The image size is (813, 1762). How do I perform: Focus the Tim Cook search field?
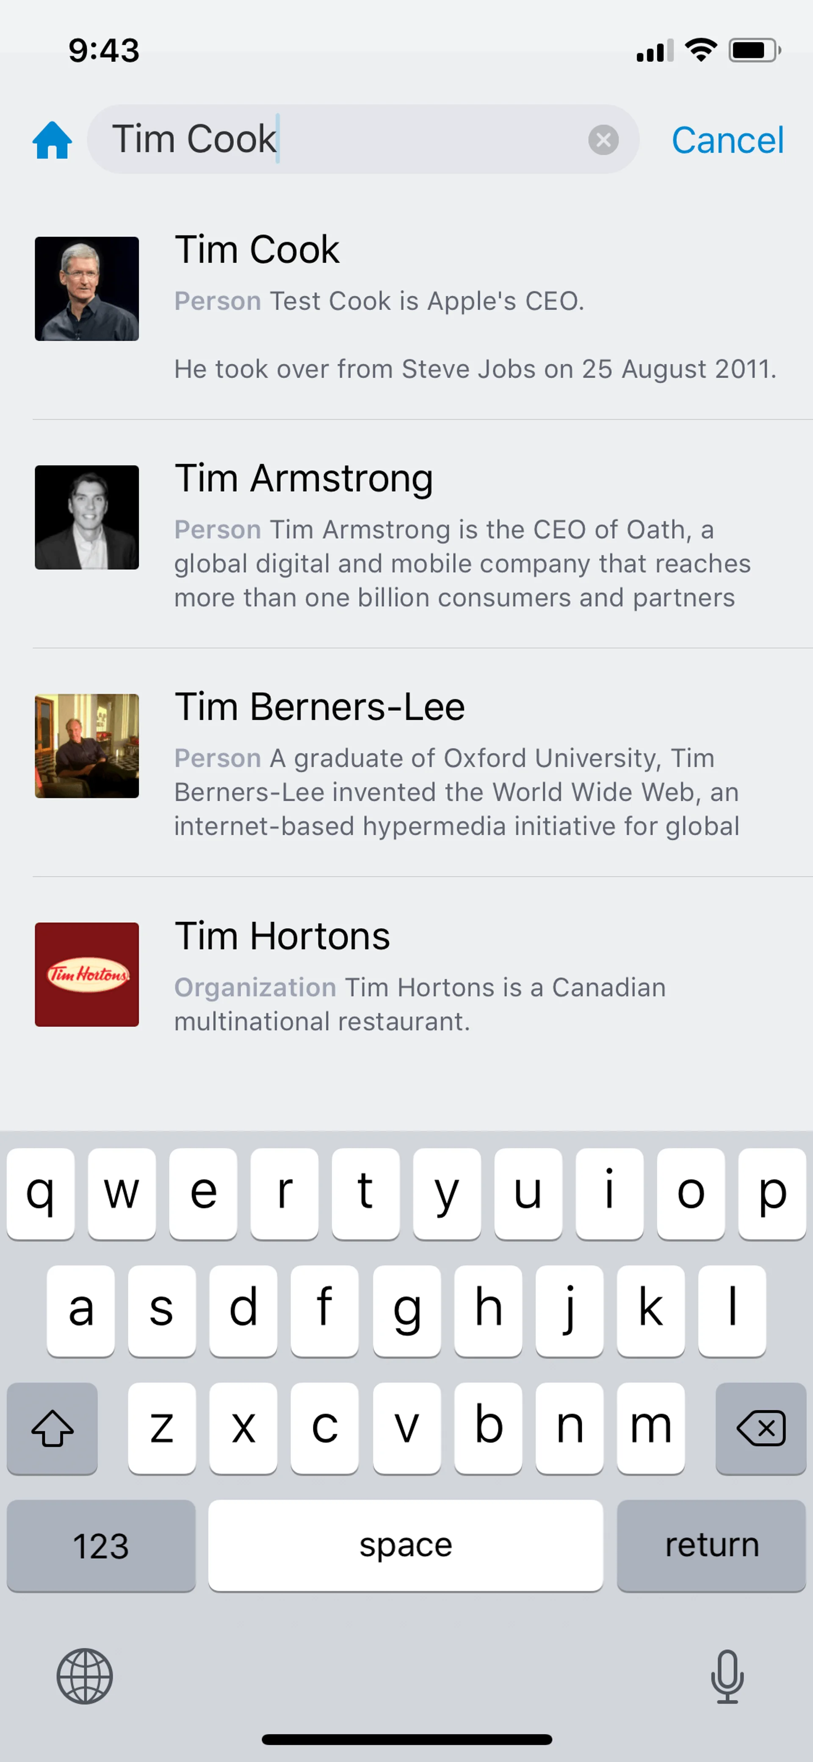[x=342, y=139]
